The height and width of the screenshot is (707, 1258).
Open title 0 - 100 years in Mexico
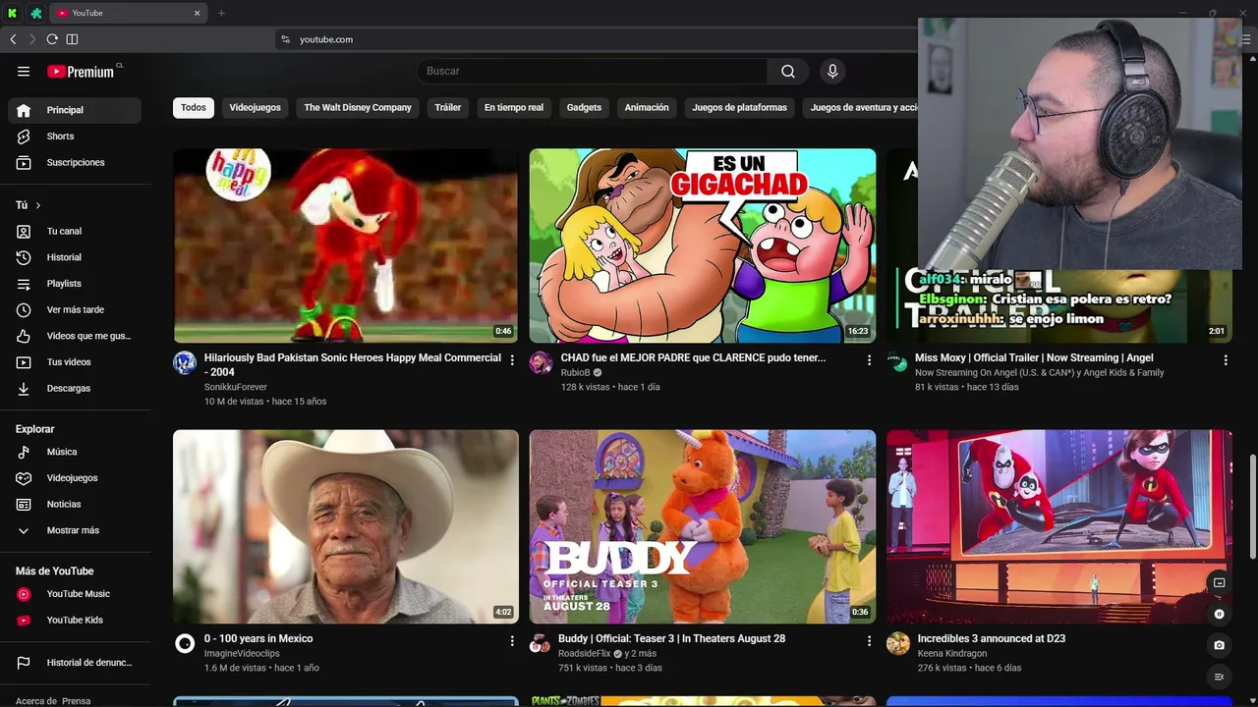pyautogui.click(x=258, y=638)
